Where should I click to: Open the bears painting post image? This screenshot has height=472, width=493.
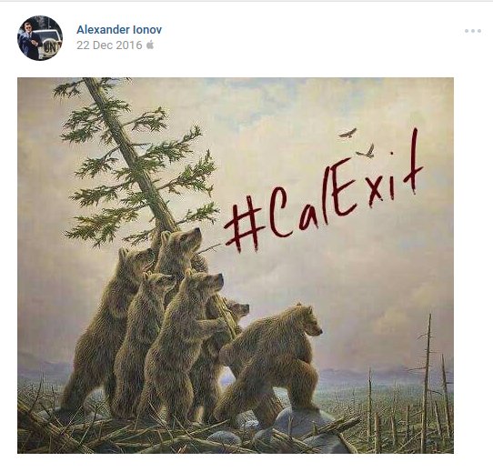(x=236, y=266)
